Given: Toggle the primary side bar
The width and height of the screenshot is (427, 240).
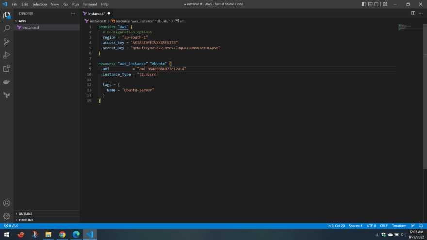Looking at the screenshot, I should [364, 4].
